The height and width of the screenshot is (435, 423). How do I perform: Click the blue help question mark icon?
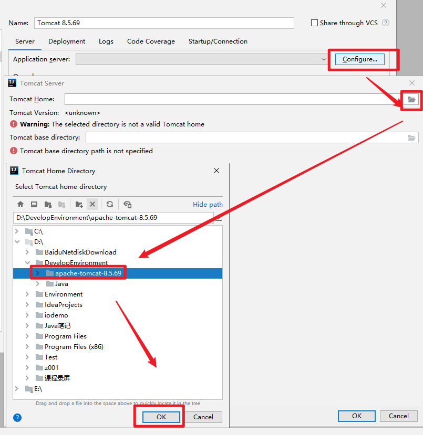(x=17, y=418)
